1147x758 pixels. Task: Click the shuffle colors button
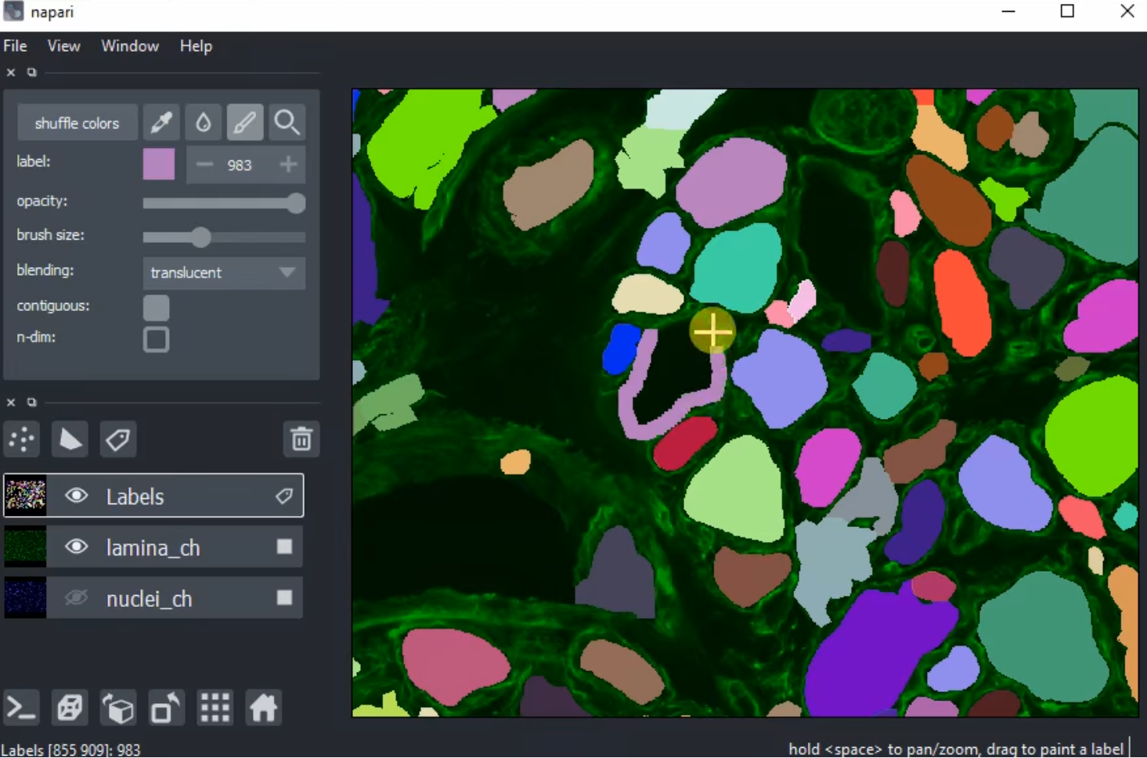76,122
